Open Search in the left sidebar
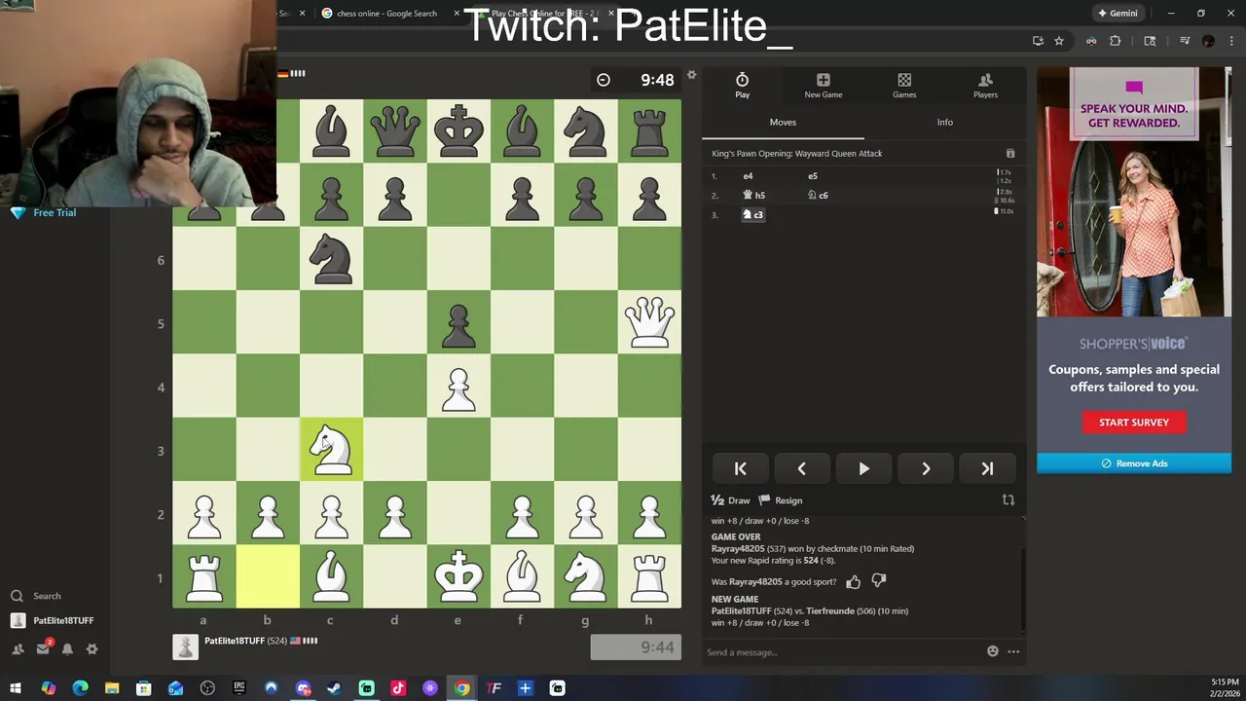This screenshot has height=701, width=1246. [x=37, y=596]
